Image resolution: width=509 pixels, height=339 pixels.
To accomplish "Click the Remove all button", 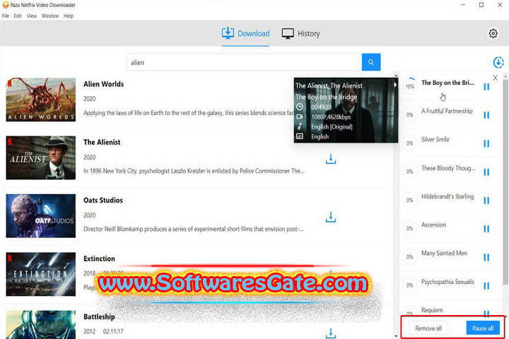I will (x=428, y=328).
